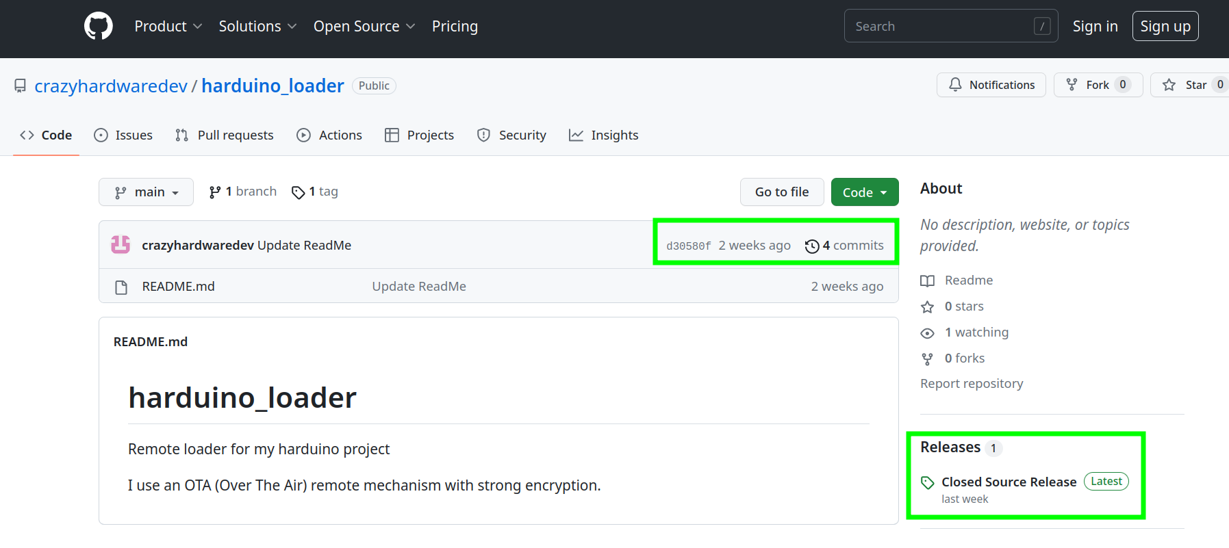
Task: Click the Notifications bell icon
Action: click(955, 85)
